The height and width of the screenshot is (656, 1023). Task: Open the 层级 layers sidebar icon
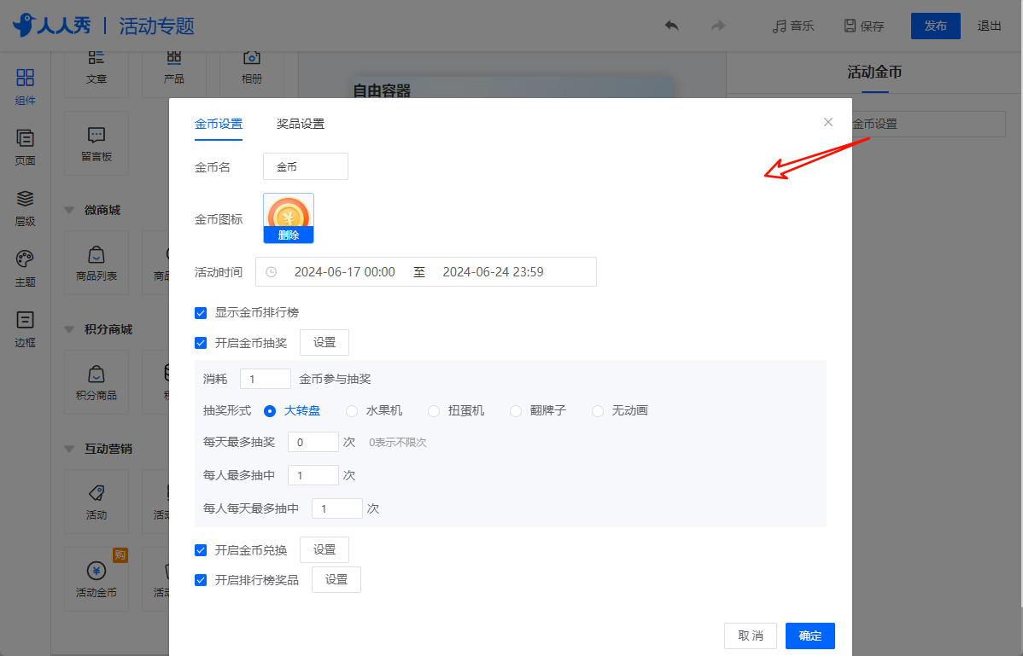tap(25, 199)
